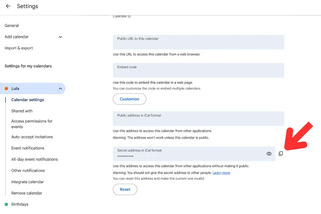Viewport: 321px width, 214px height.
Task: Open Remove calendar section
Action: [x=27, y=193]
